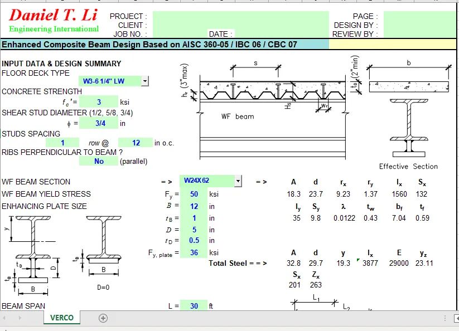Viewport: 459px width, 331px height.
Task: Add a new sheet with plus button
Action: [x=103, y=318]
